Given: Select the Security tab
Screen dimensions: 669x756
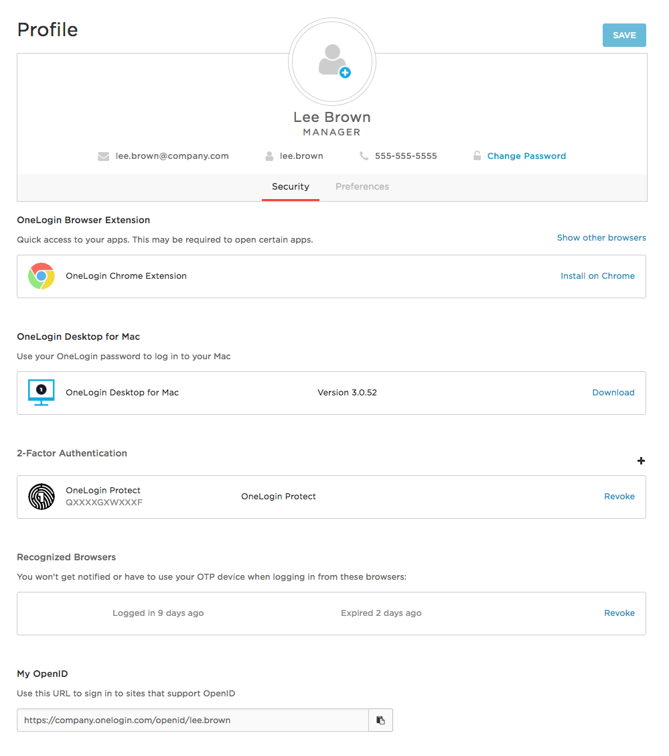Looking at the screenshot, I should [x=291, y=186].
